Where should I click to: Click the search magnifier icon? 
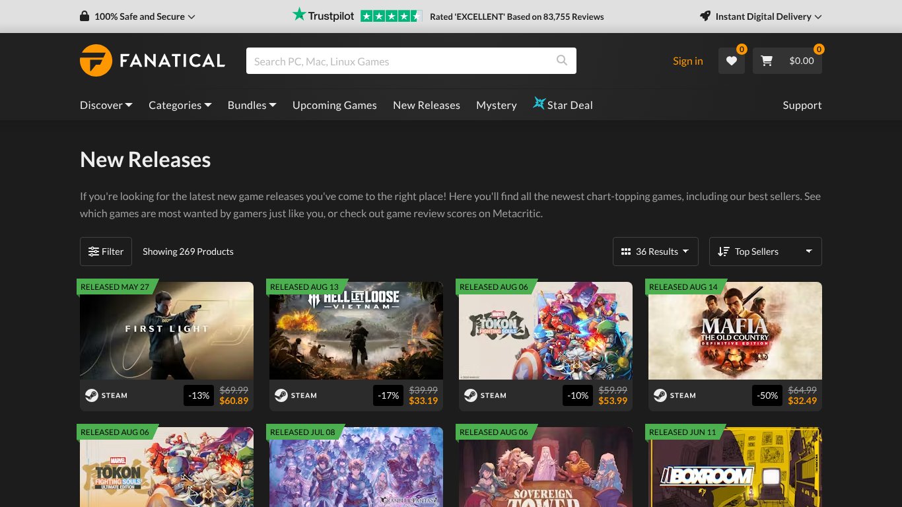coord(562,61)
